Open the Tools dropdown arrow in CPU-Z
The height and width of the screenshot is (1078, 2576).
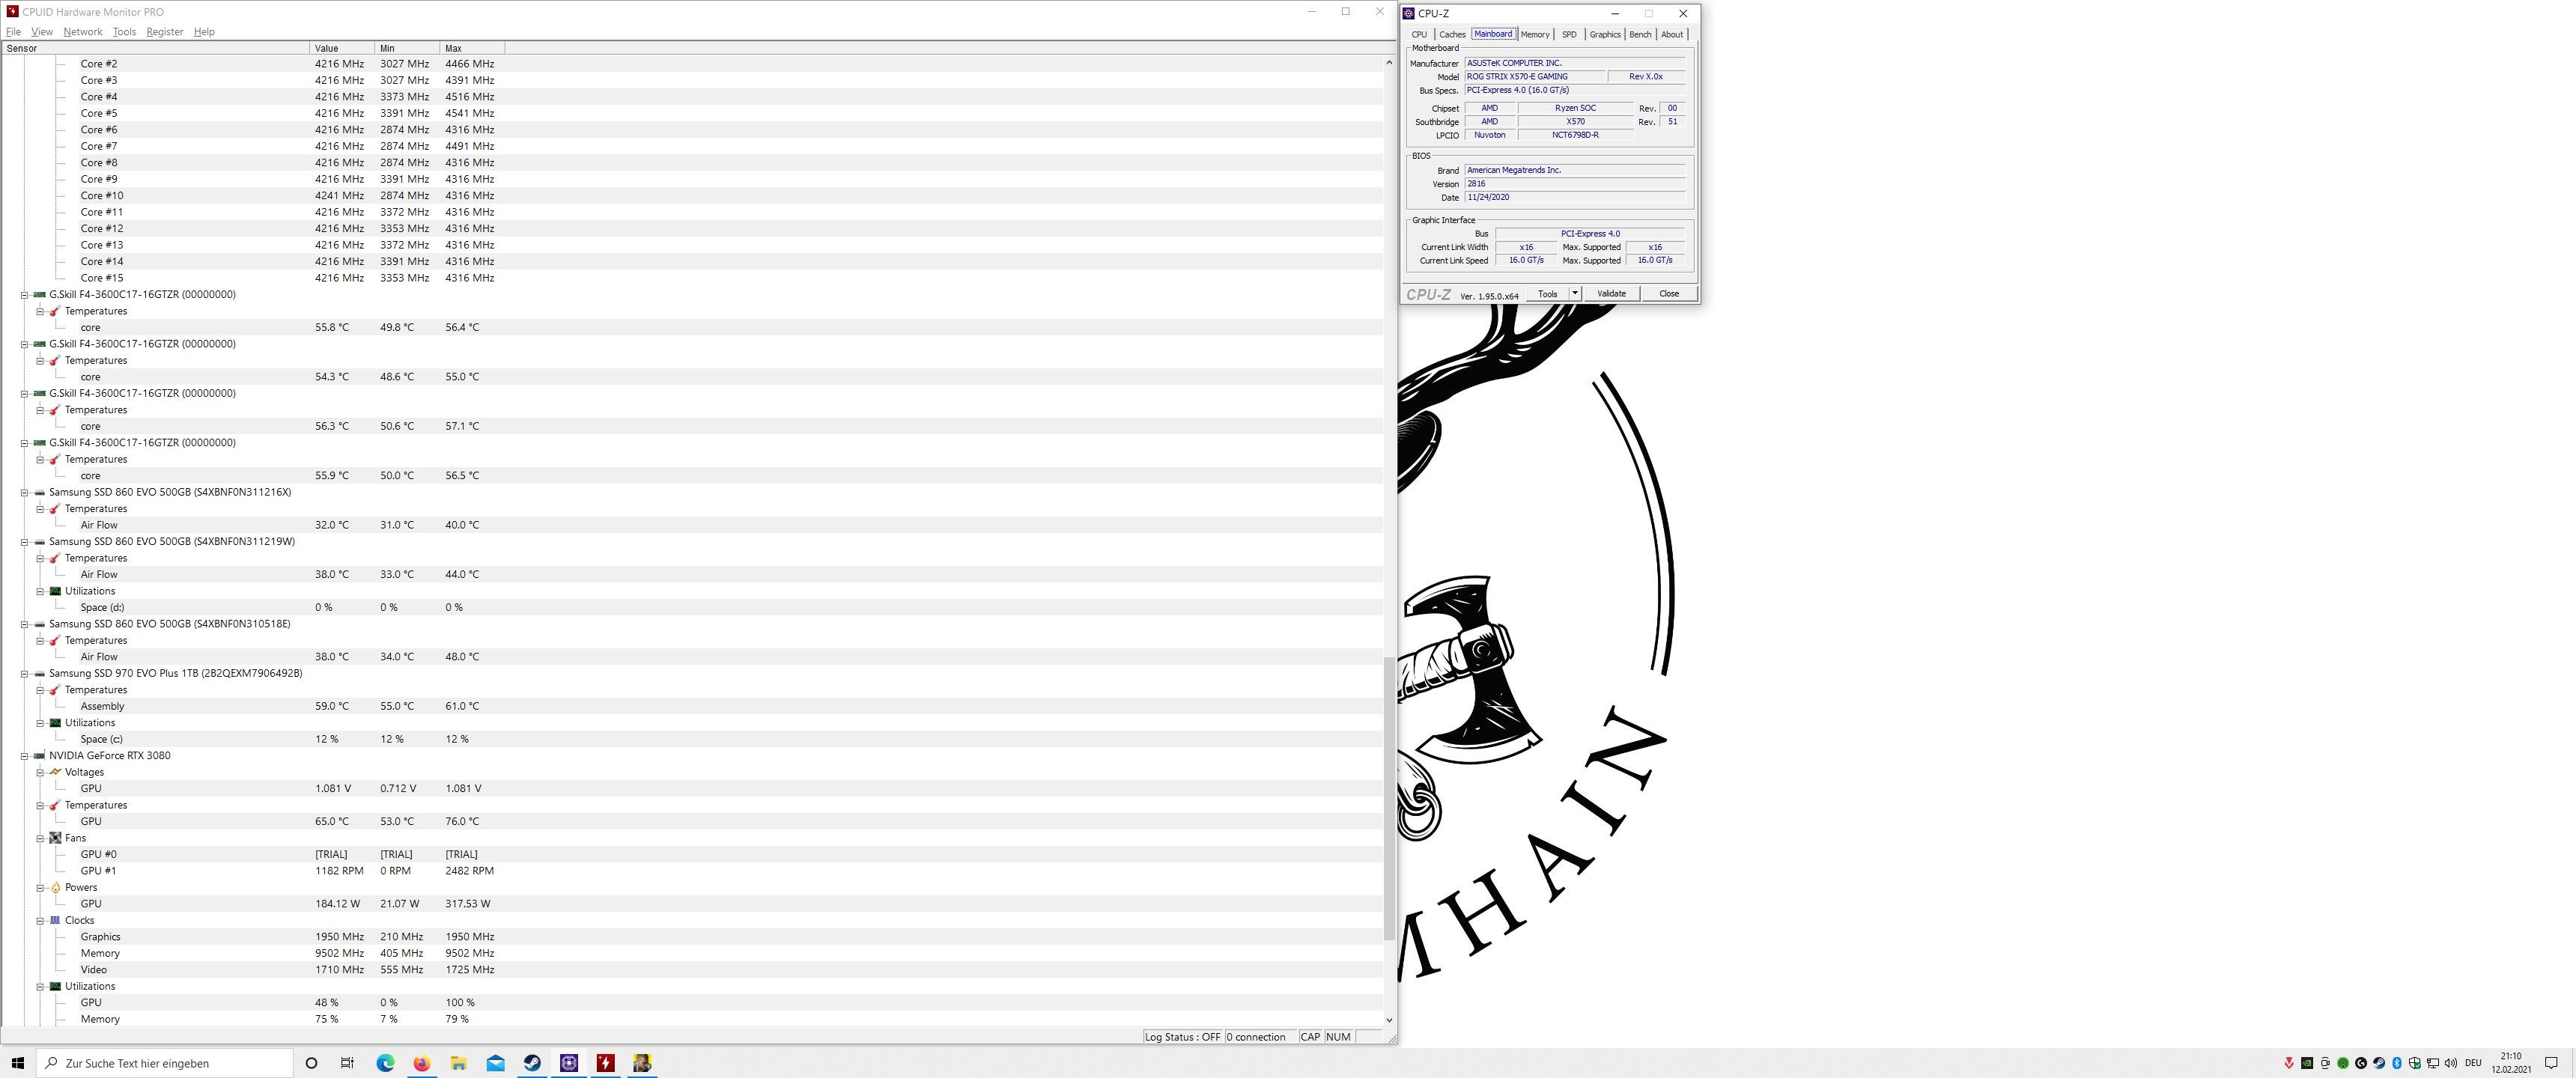tap(1575, 293)
